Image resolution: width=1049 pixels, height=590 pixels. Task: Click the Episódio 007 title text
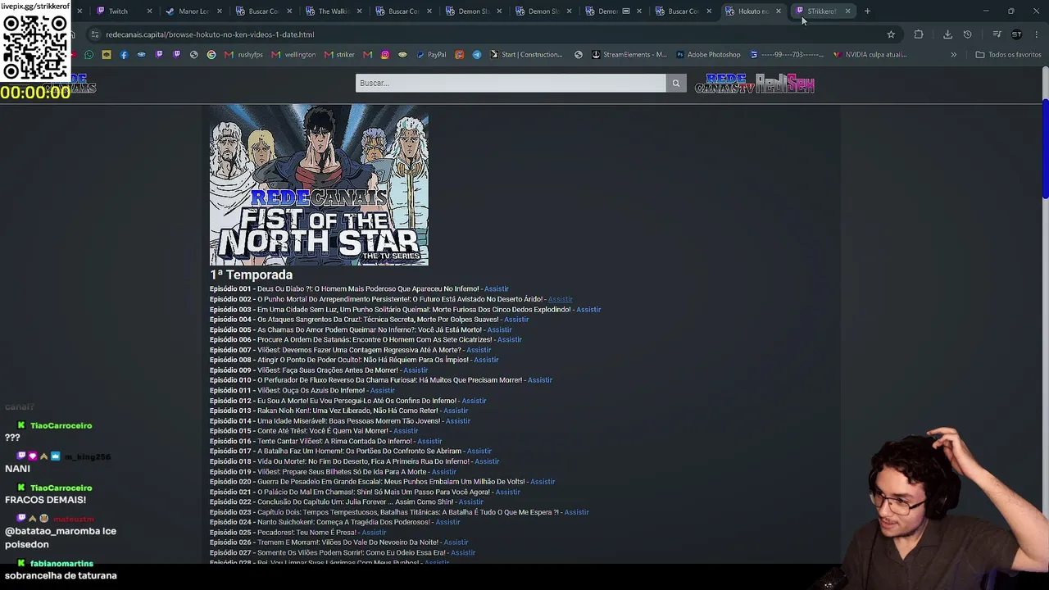click(x=359, y=350)
